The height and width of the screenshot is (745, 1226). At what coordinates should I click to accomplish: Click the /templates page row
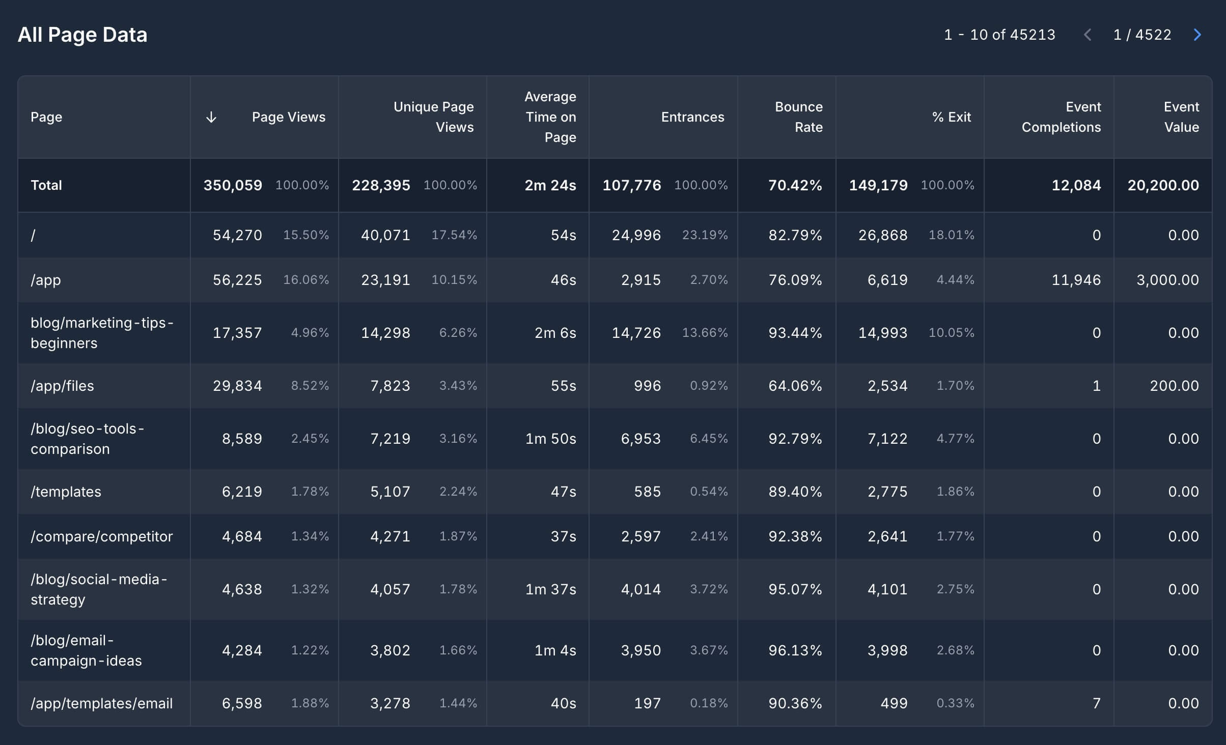66,492
